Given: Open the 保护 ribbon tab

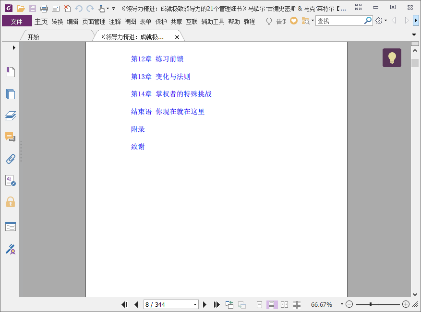Looking at the screenshot, I should [x=161, y=22].
